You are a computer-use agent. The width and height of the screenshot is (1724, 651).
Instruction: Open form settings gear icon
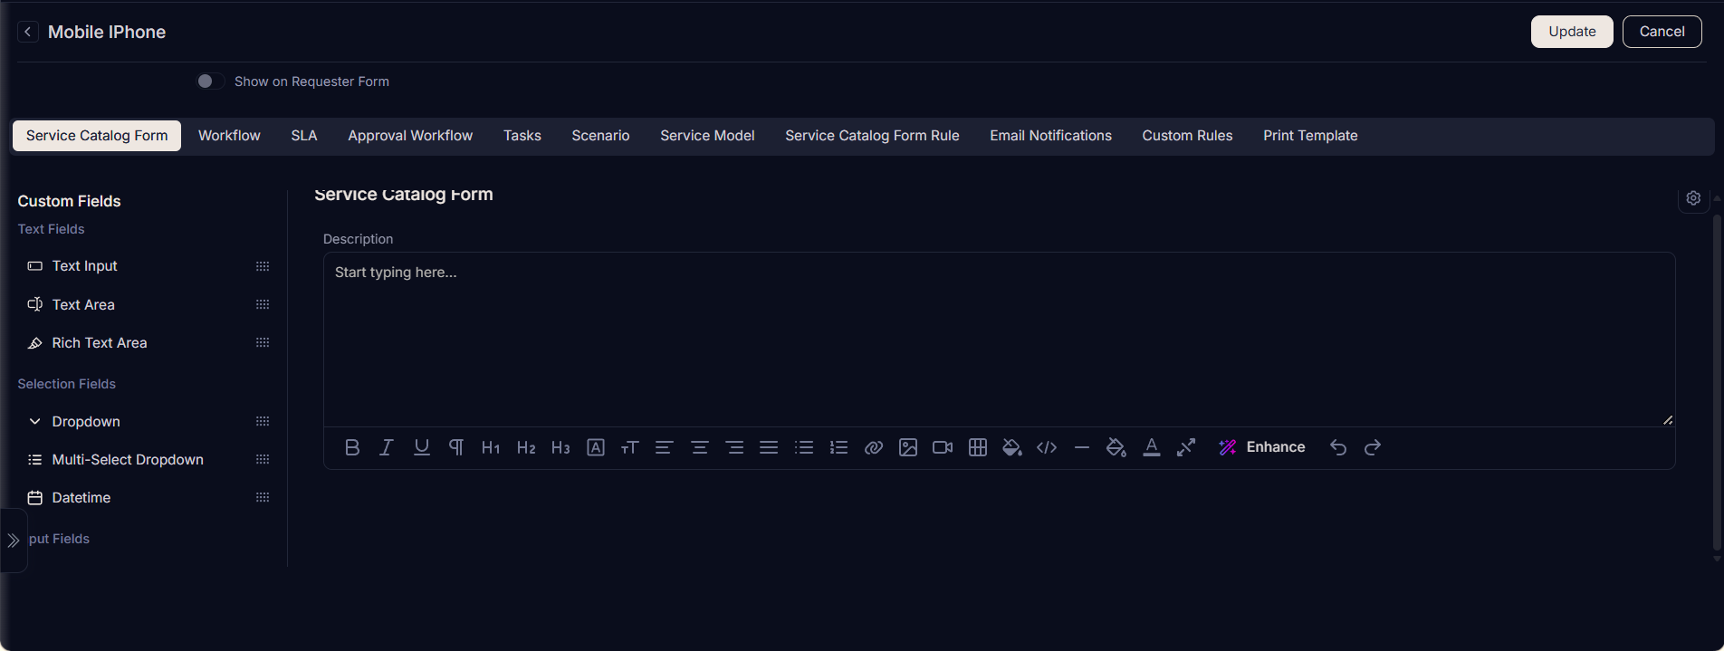coord(1693,198)
